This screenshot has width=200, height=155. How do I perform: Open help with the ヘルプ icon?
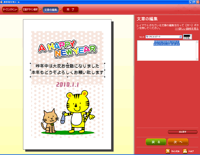click(x=185, y=151)
